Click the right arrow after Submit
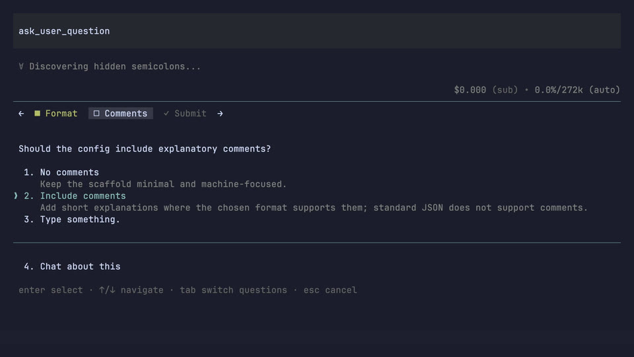 pyautogui.click(x=220, y=114)
